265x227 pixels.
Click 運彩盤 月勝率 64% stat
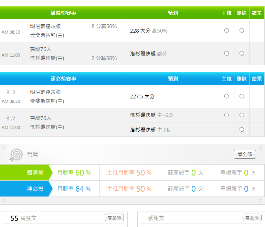pyautogui.click(x=74, y=189)
